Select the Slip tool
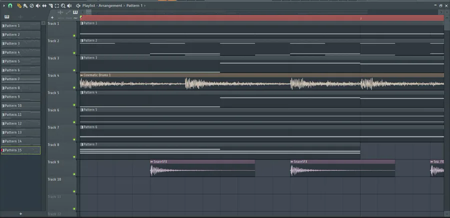The width and height of the screenshot is (450, 218). click(x=44, y=5)
